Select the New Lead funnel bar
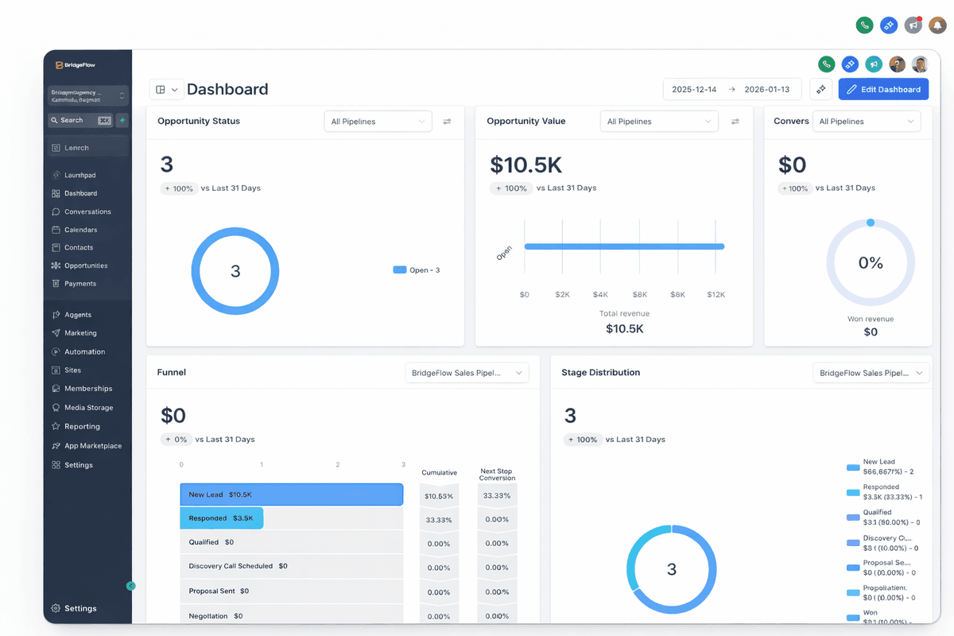The width and height of the screenshot is (954, 636). click(x=291, y=494)
